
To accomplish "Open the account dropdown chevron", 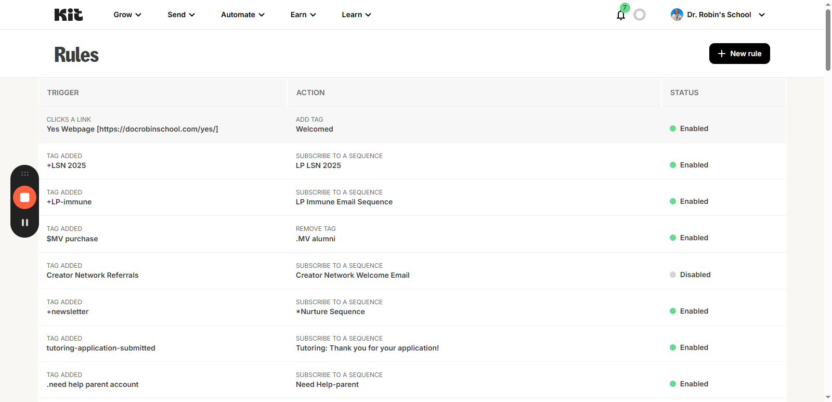I will tap(762, 15).
